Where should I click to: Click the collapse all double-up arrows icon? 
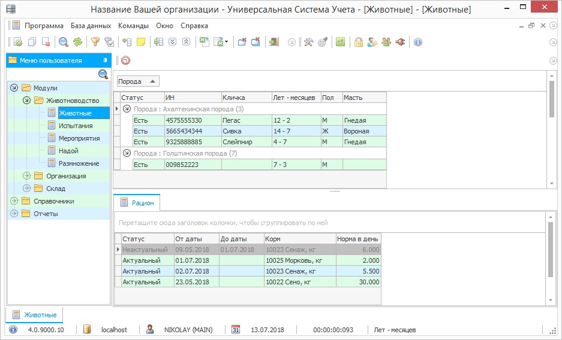(x=186, y=42)
